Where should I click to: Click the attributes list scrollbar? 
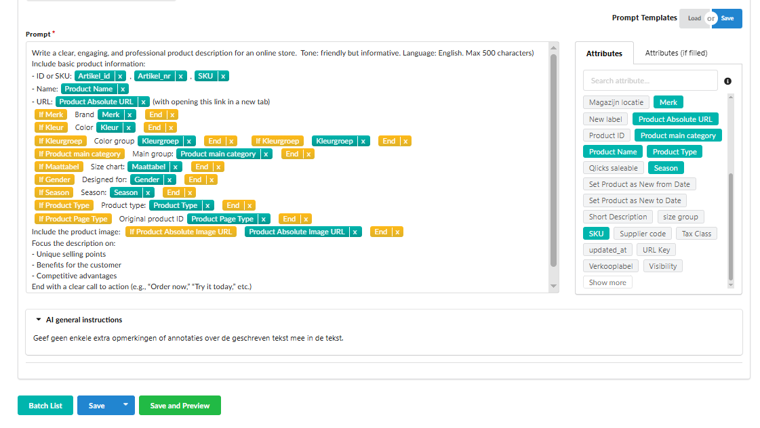coord(730,227)
